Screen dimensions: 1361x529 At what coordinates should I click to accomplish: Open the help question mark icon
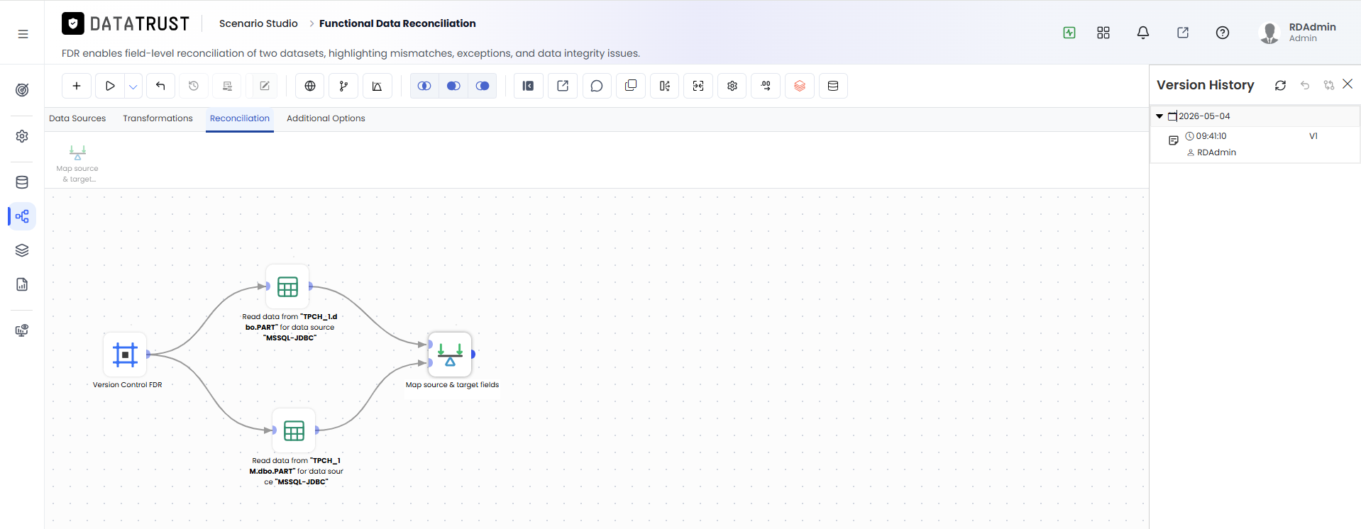coord(1223,33)
